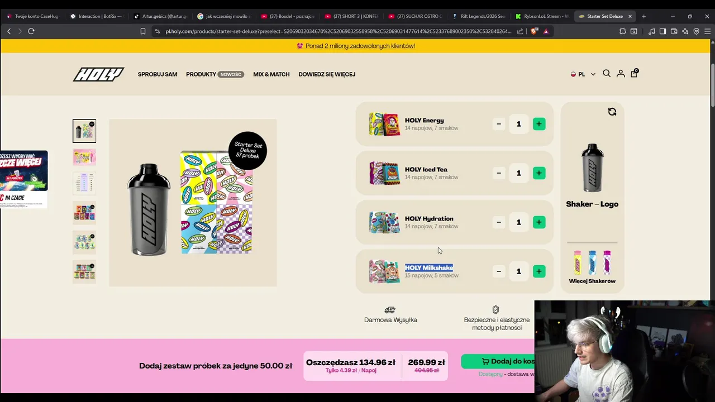Click Wiecej Shakerow link

pyautogui.click(x=592, y=281)
